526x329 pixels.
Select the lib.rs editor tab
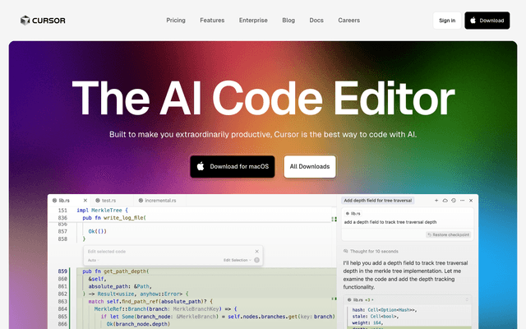tap(62, 200)
